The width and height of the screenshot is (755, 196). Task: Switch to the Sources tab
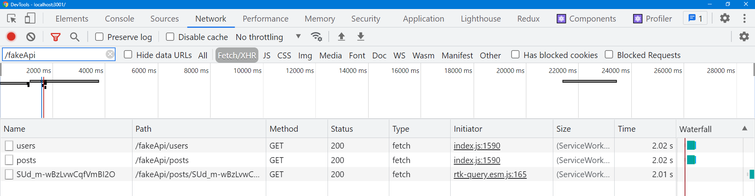pos(164,18)
